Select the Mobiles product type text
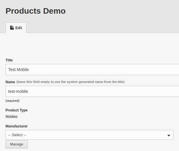Image resolution: width=179 pixels, height=151 pixels. click(x=12, y=117)
